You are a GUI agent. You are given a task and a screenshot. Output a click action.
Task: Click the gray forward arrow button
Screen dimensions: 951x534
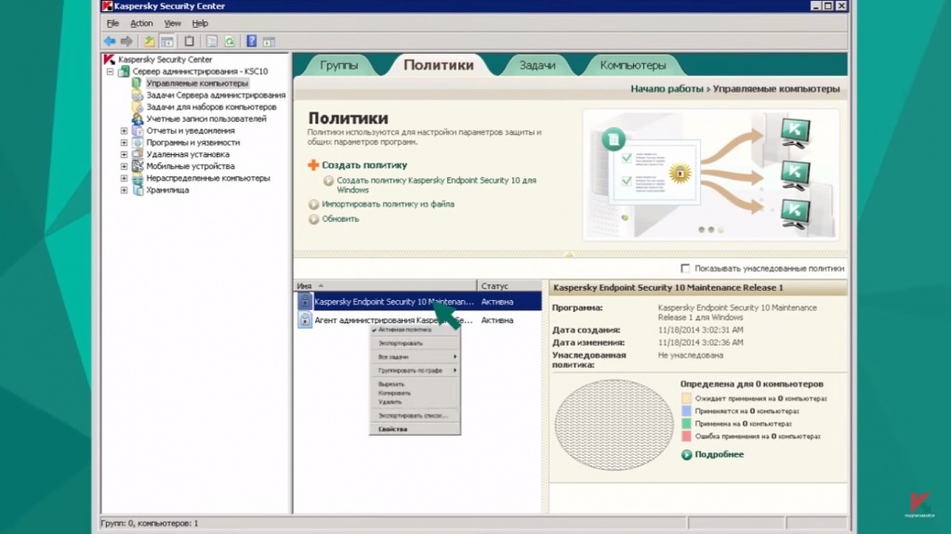coord(126,41)
